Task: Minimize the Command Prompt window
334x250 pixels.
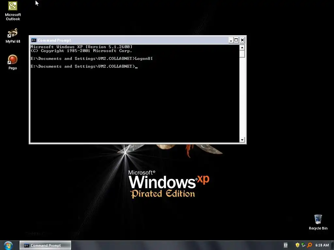Action: click(231, 40)
